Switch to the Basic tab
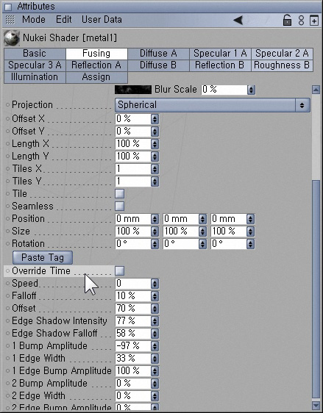 pos(35,54)
